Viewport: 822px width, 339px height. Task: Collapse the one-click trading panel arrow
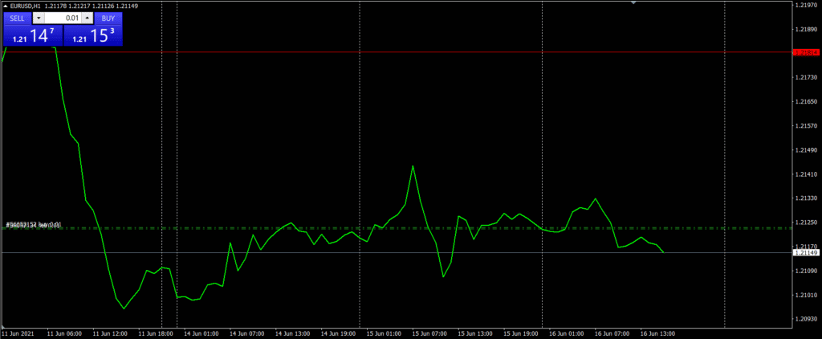point(6,6)
